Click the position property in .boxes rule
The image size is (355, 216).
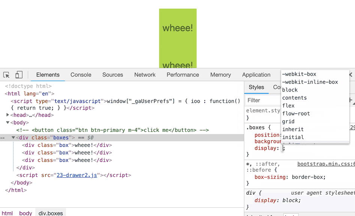pos(267,135)
